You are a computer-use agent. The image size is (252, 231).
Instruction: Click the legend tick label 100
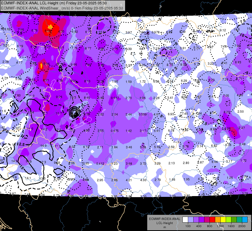tap(188, 226)
